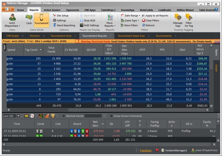
Task: Open the Stats side panel
Action: click(x=4, y=47)
